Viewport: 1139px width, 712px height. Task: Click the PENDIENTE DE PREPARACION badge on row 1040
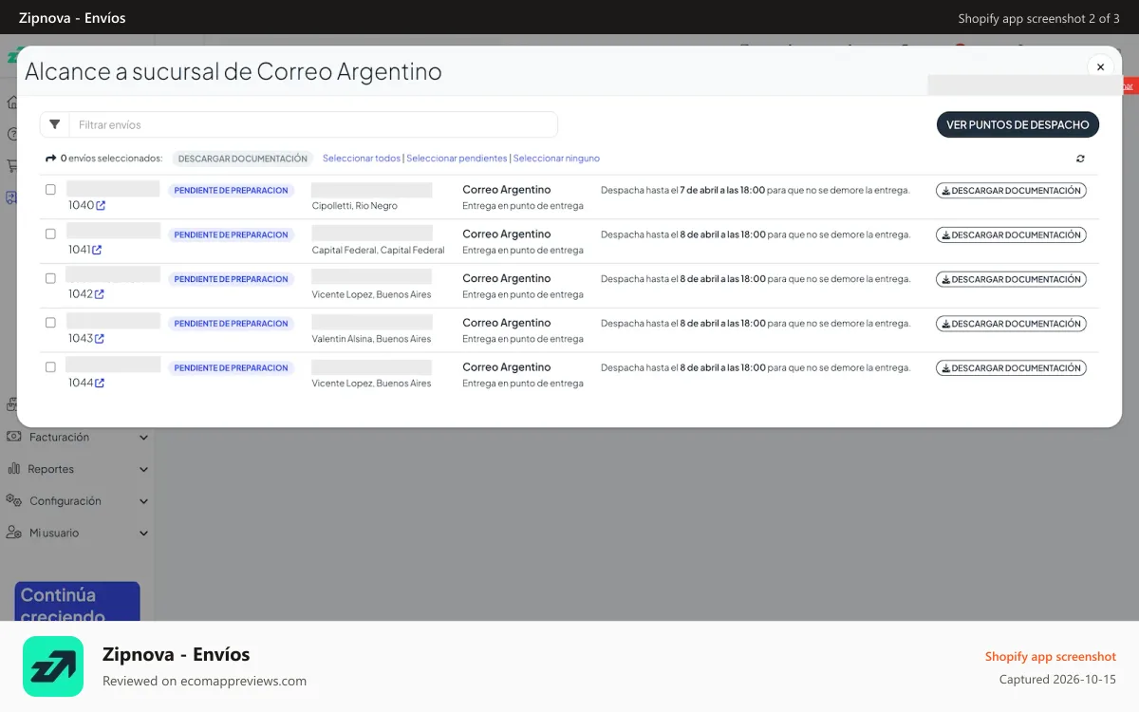[x=232, y=191]
